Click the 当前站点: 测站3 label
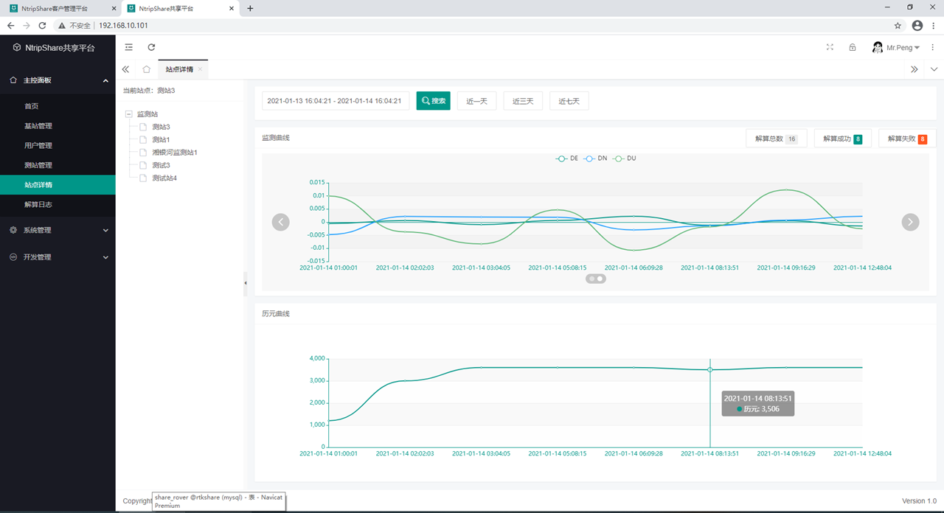This screenshot has width=944, height=513. [x=149, y=91]
